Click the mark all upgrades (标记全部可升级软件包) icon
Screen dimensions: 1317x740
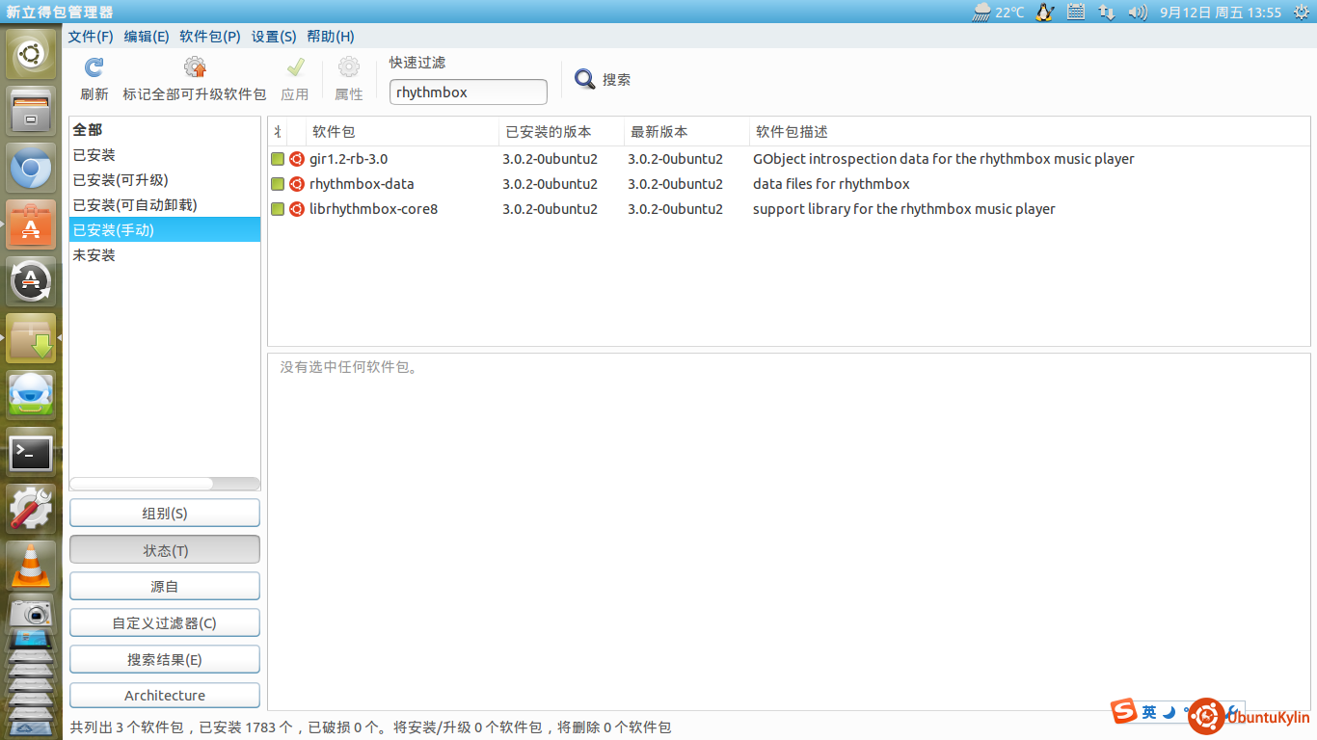click(x=195, y=68)
